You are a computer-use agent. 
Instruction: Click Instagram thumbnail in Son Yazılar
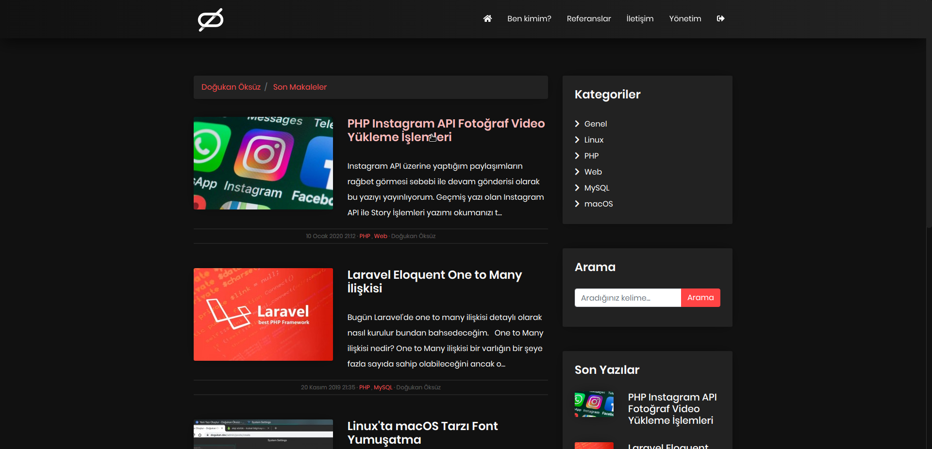594,404
